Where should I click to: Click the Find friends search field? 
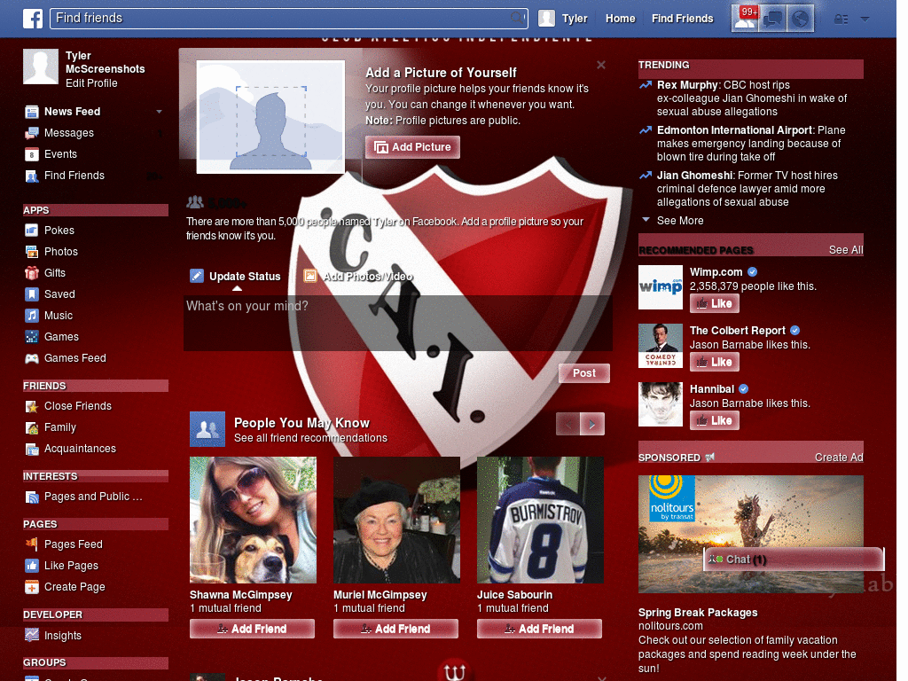point(289,18)
